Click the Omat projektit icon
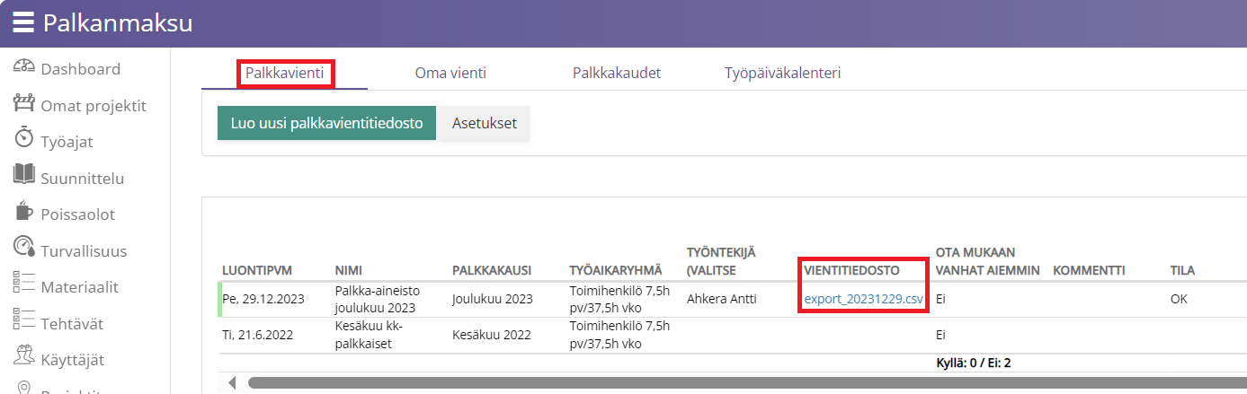 (x=24, y=105)
